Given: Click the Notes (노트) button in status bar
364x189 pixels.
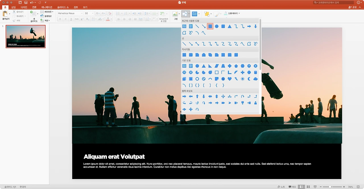Looking at the screenshot, I should pyautogui.click(x=281, y=187).
